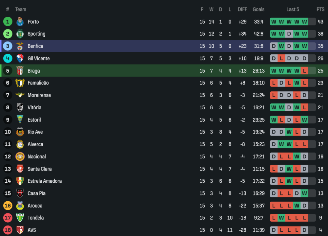328x236 pixels.
Task: Click Porto's most recent W result badge
Action: pyautogui.click(x=304, y=22)
